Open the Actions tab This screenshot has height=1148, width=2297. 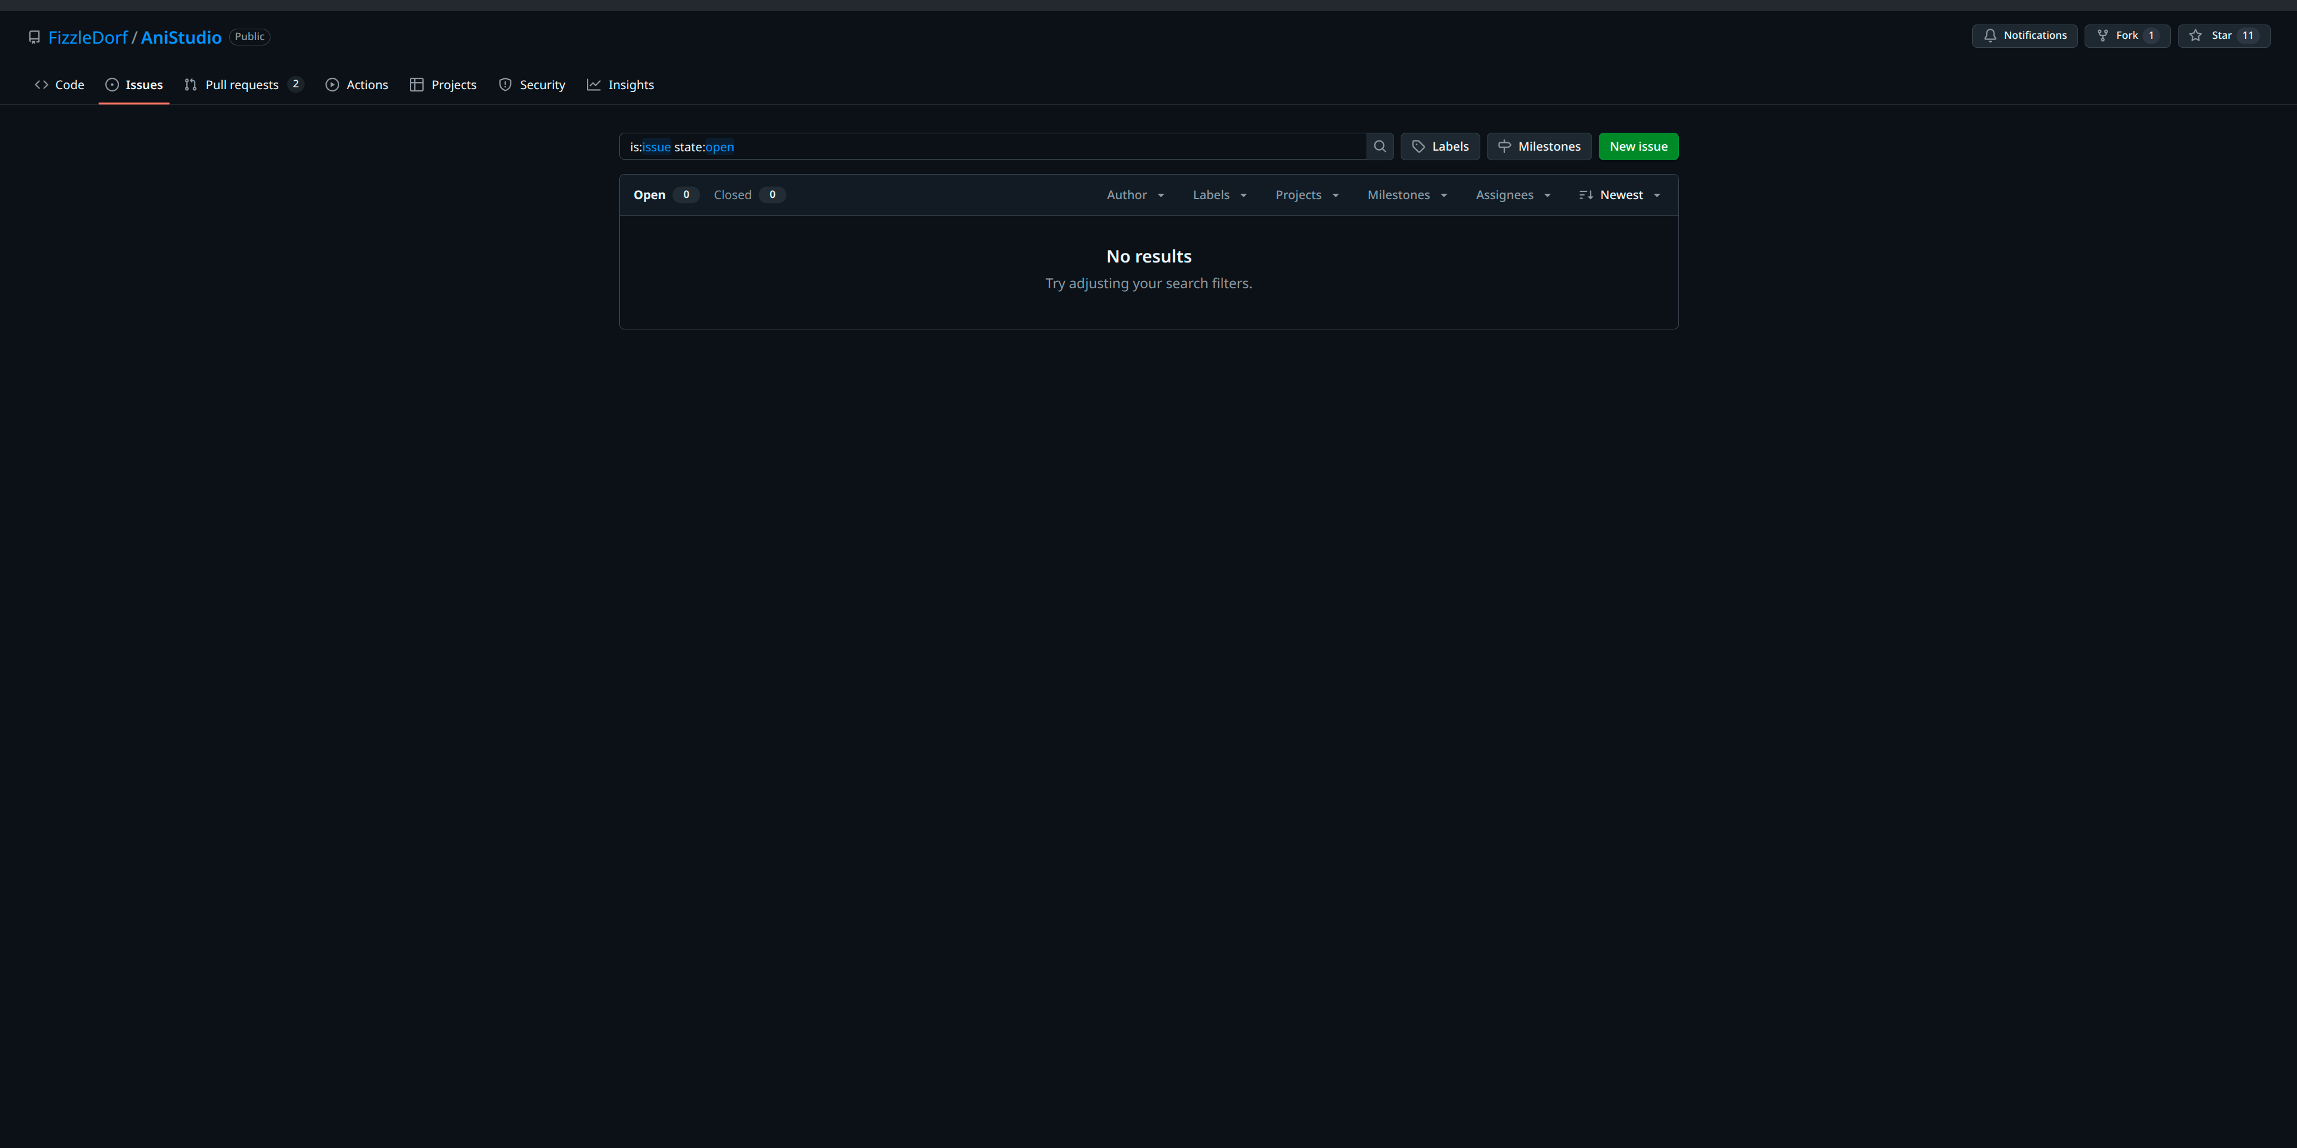(x=357, y=85)
